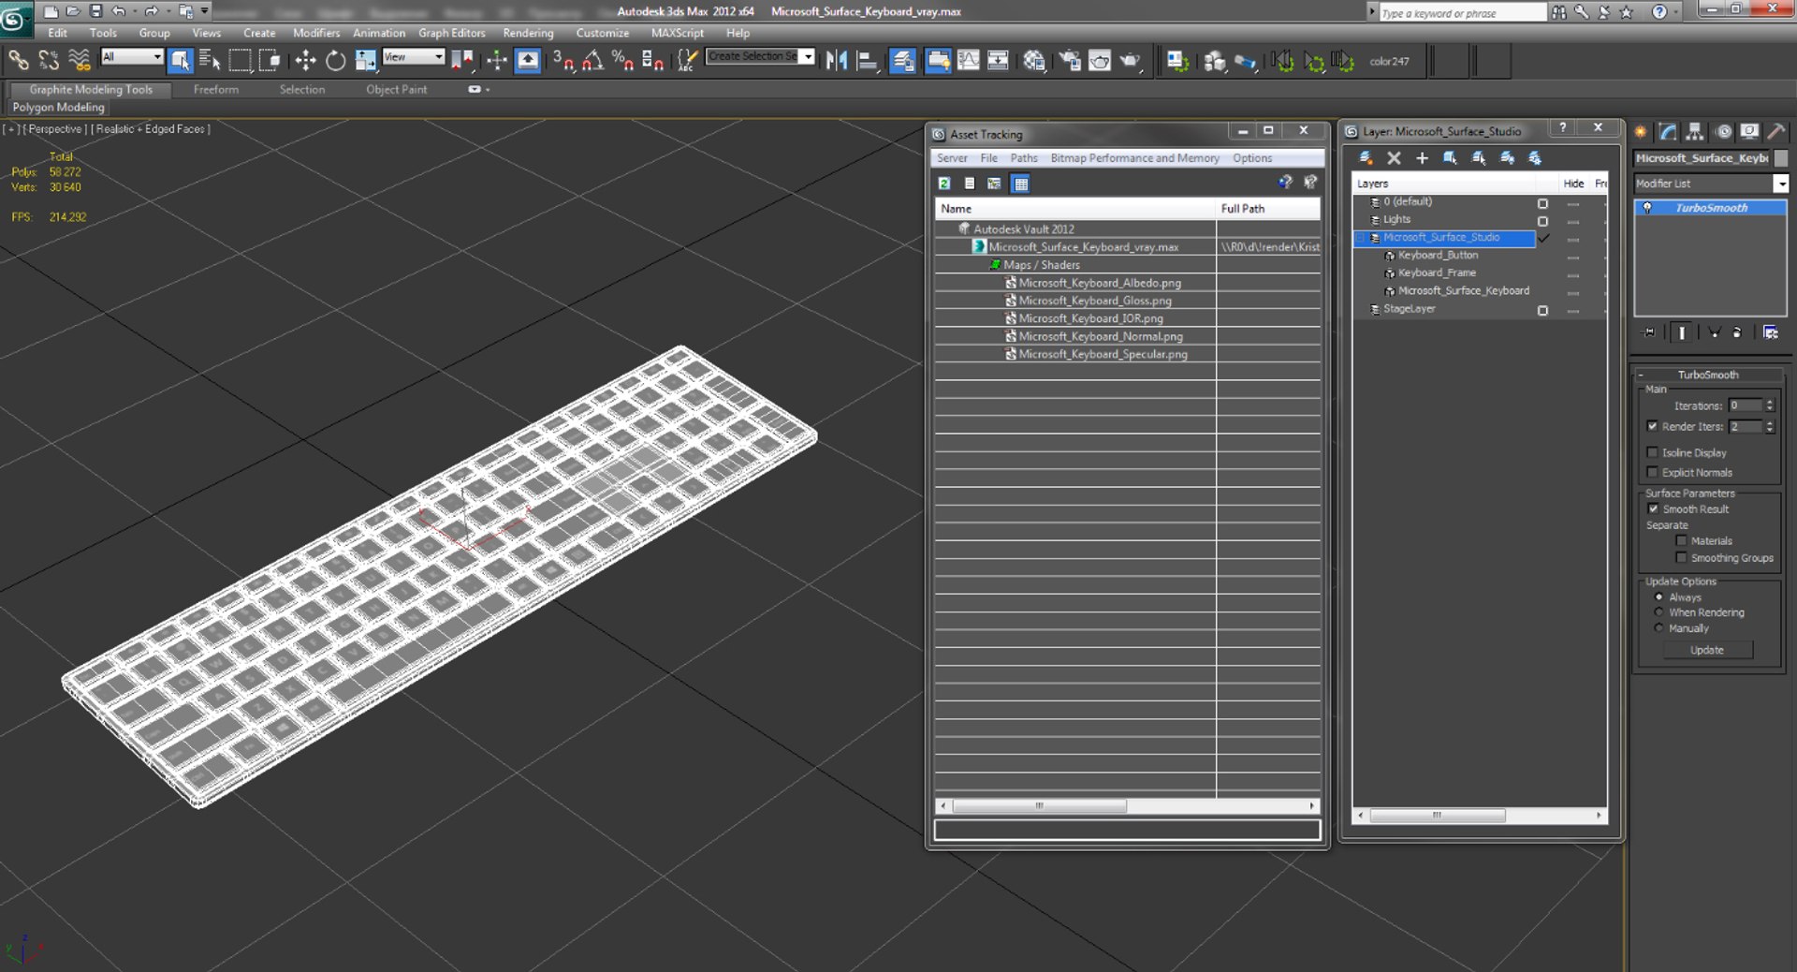Viewport: 1797px width, 972px height.
Task: Choose the Select and Move tool
Action: 305,61
